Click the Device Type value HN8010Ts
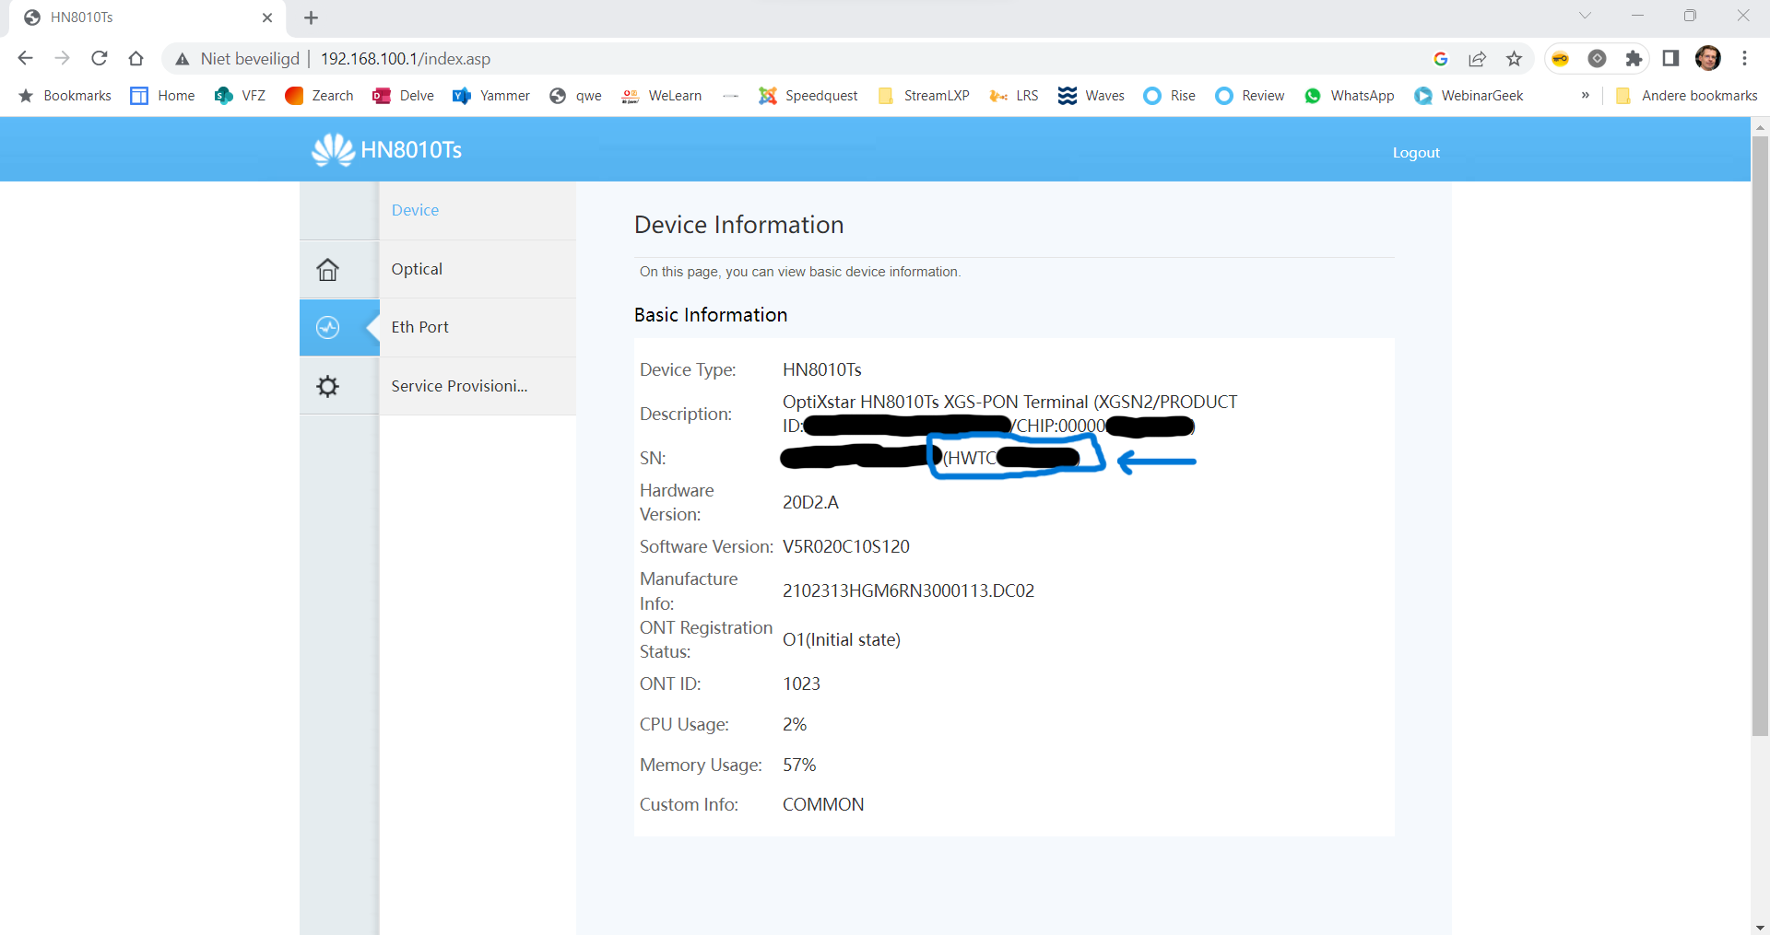 tap(822, 369)
